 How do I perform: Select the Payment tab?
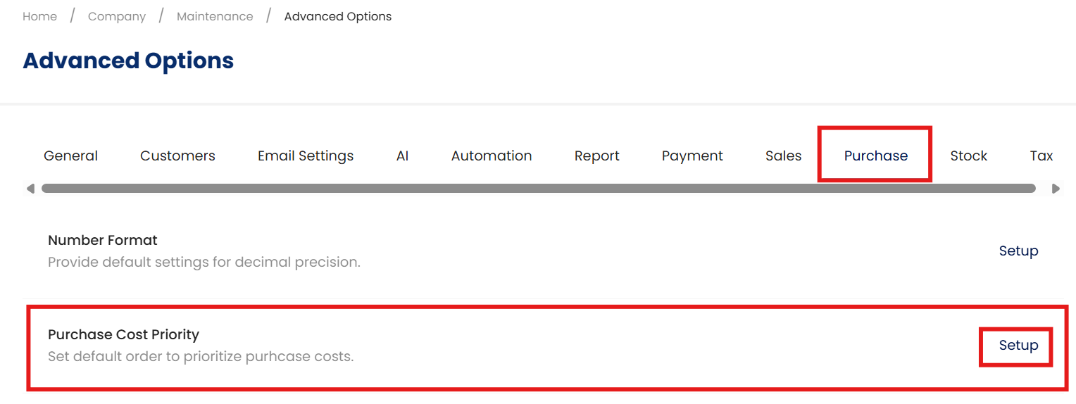pos(692,156)
